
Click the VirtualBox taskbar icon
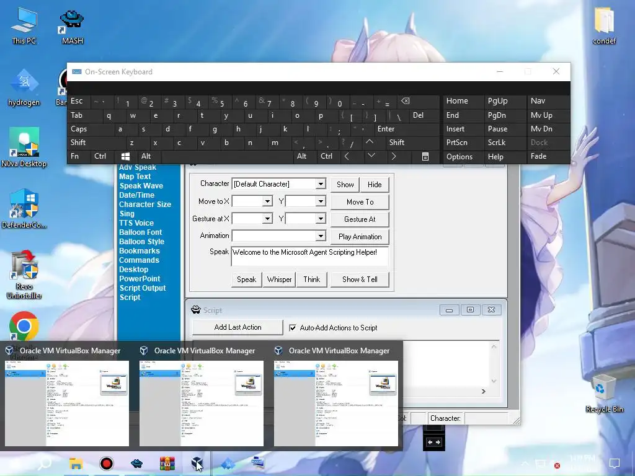coord(197,462)
